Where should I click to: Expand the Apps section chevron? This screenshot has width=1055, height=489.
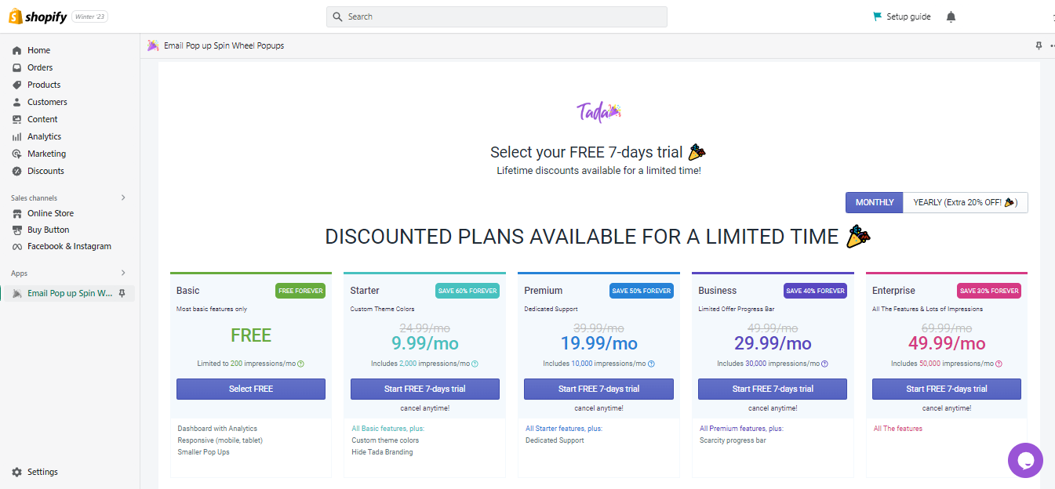tap(123, 273)
